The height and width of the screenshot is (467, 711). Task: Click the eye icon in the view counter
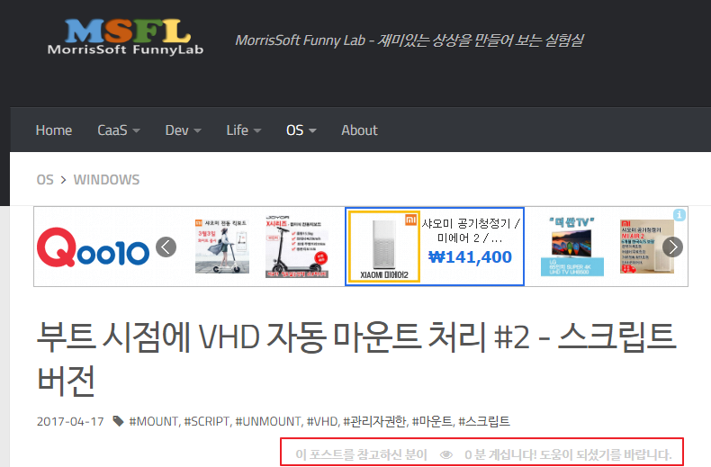pyautogui.click(x=445, y=454)
